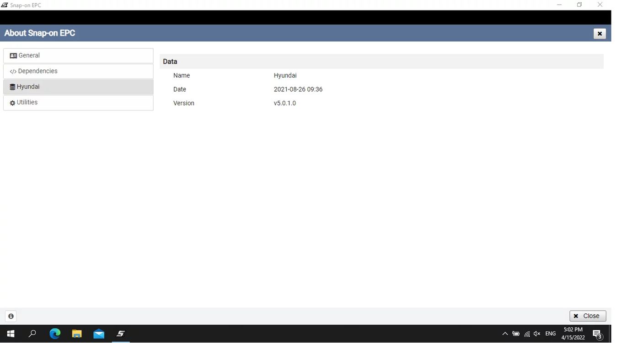Open the clock and date flyout

pos(573,334)
